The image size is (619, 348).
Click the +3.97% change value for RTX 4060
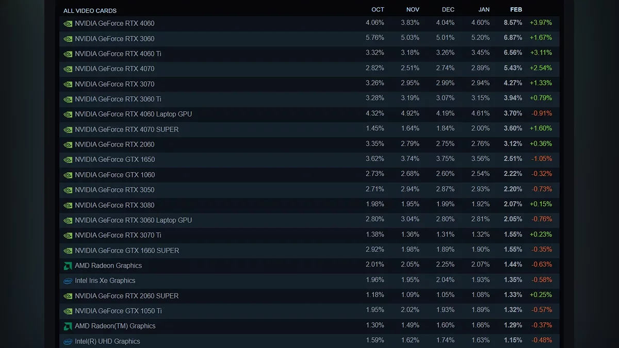pos(541,23)
